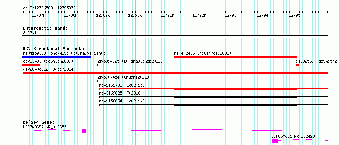
Task: Click the 12794k ruler tick label
Action: [264, 16]
